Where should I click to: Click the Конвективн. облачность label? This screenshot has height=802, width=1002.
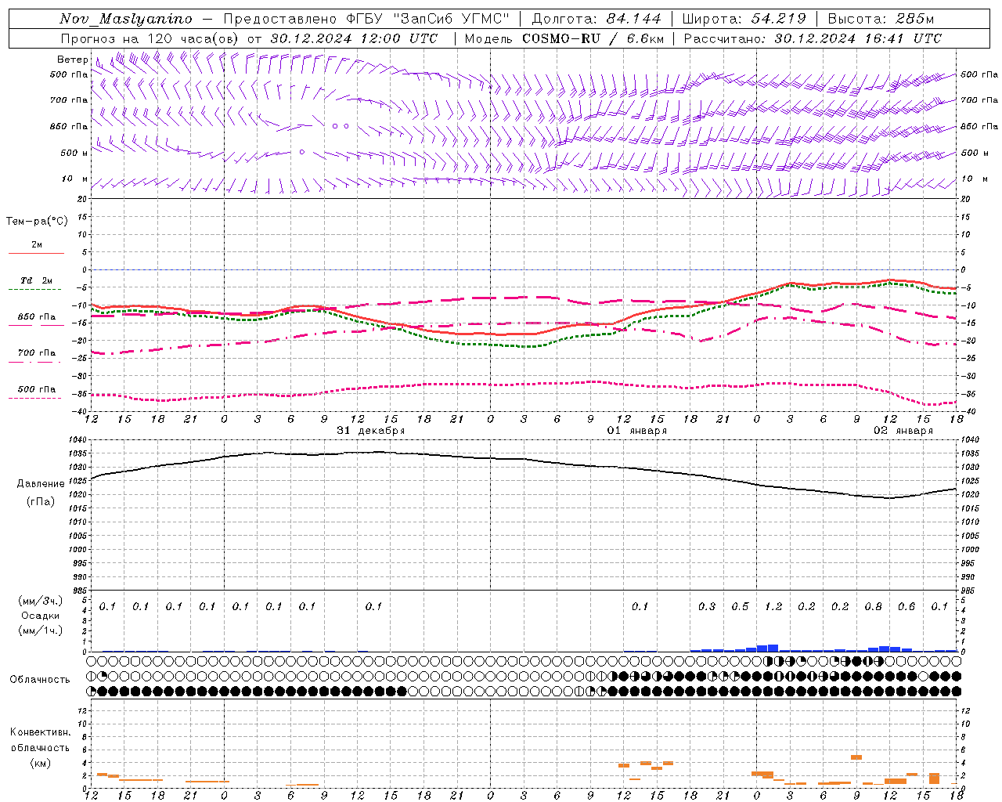[40, 740]
